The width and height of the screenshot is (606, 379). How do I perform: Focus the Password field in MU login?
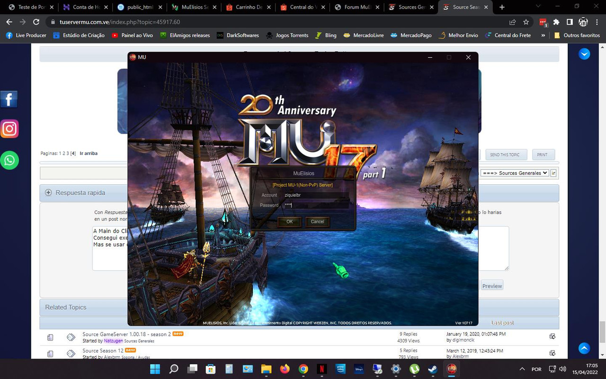316,205
